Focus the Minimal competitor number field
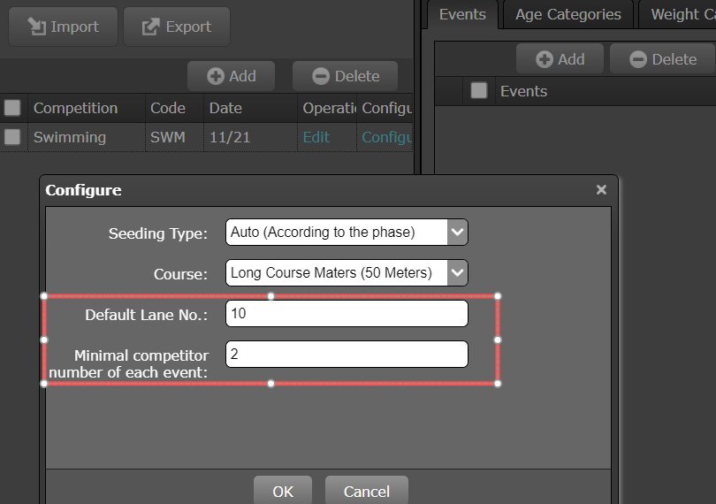Screen dimensions: 716x504 [346, 355]
